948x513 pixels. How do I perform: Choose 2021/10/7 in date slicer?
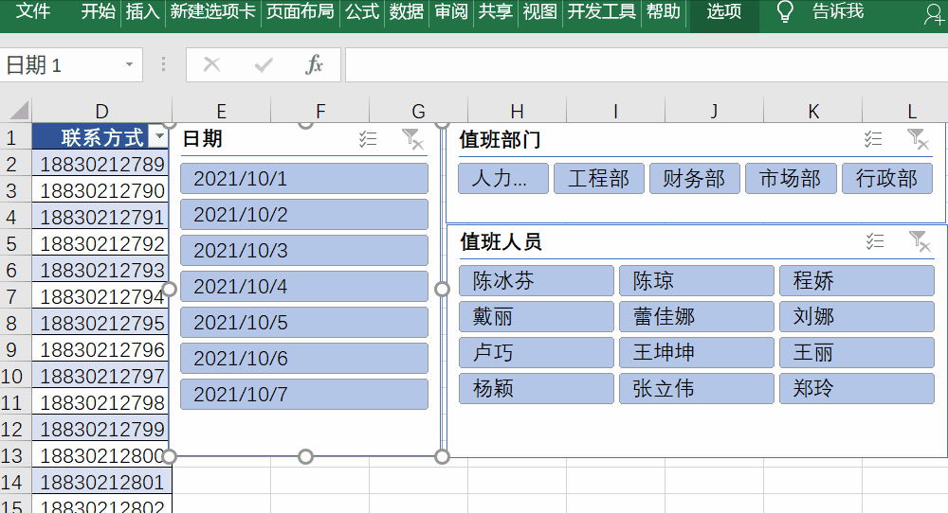coord(304,394)
